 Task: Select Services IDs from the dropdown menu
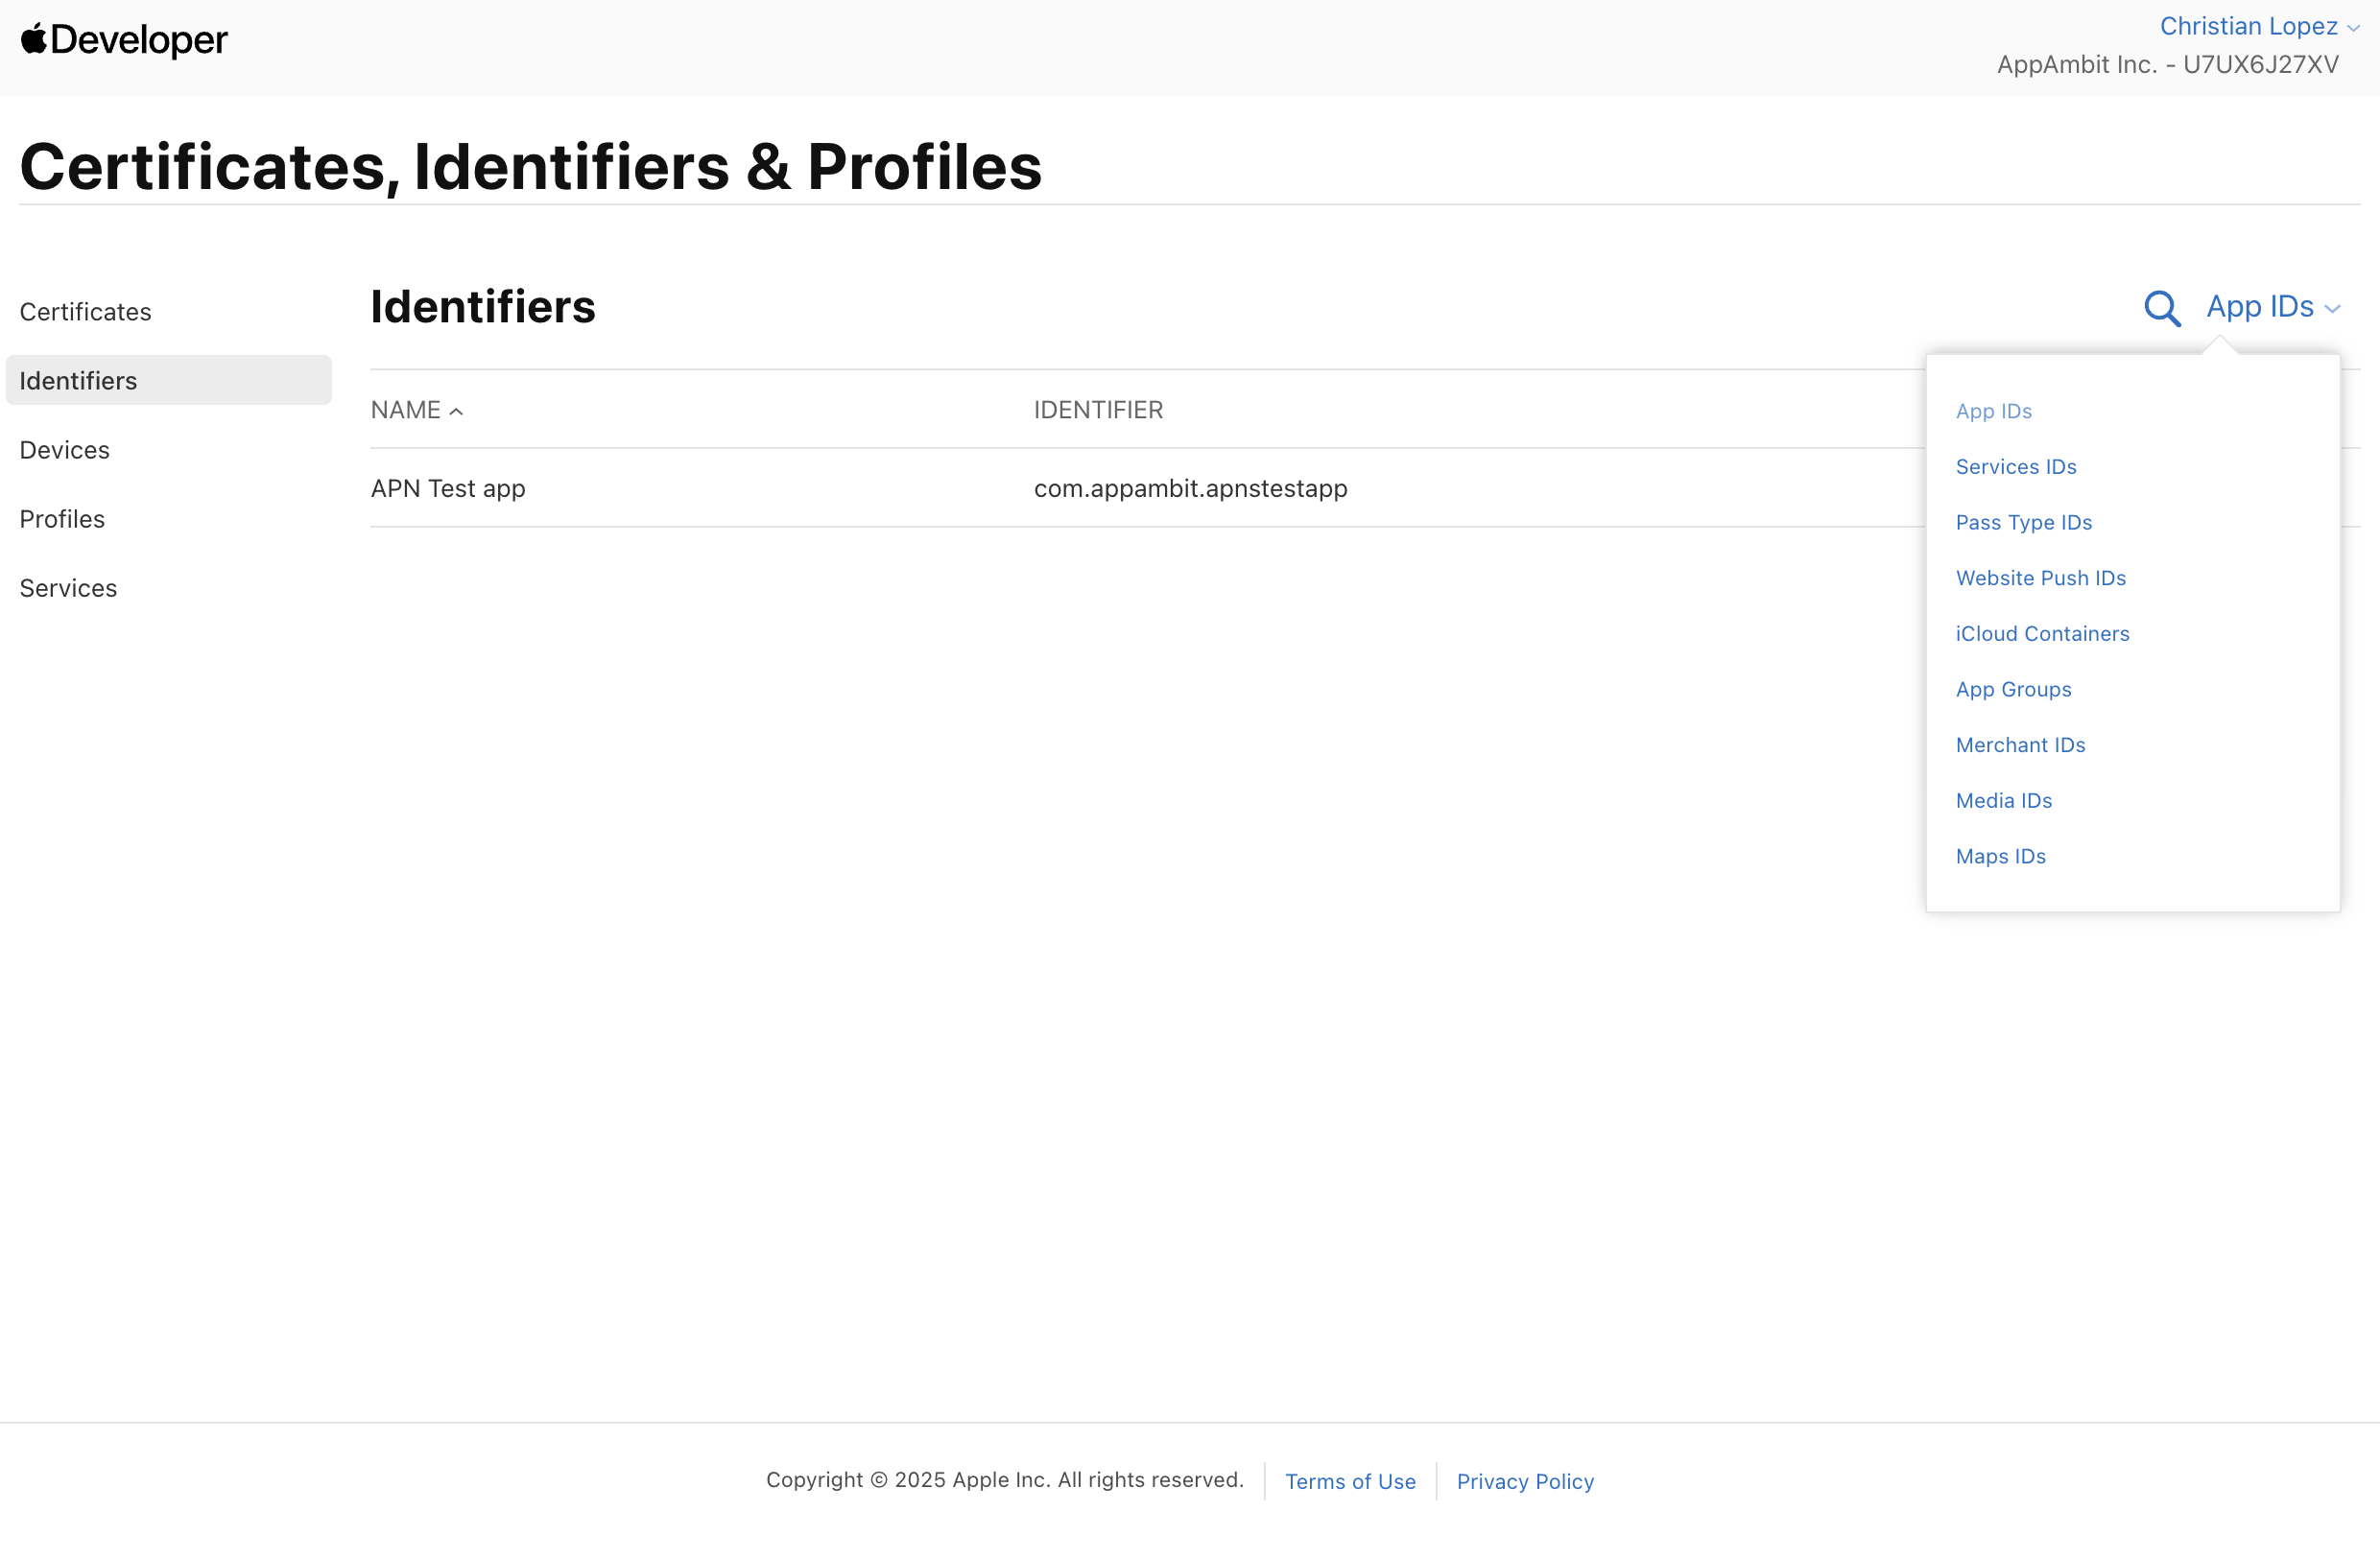2015,465
